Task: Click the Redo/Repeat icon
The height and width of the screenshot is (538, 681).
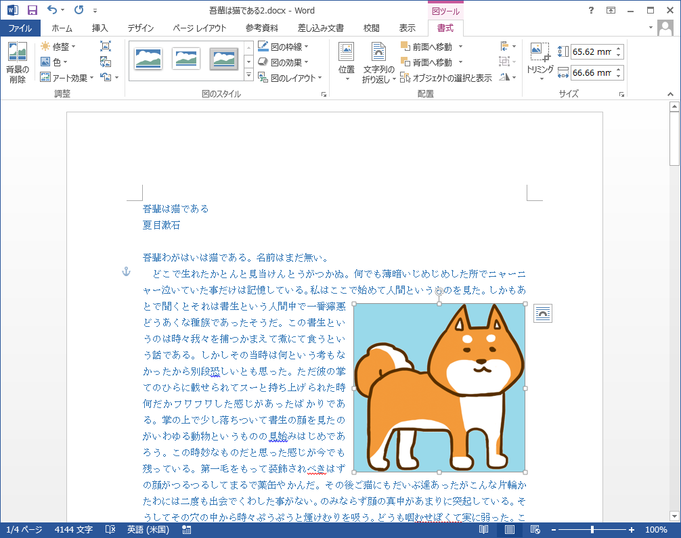Action: [x=79, y=9]
